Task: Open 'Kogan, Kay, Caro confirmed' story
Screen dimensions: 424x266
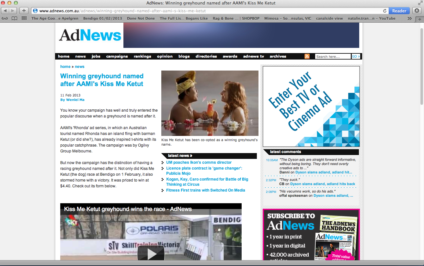Action: (x=207, y=182)
